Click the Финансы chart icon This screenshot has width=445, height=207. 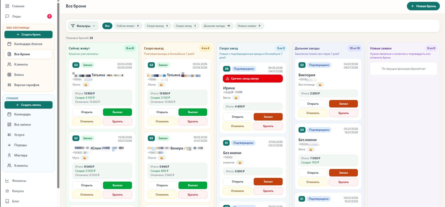(7, 181)
